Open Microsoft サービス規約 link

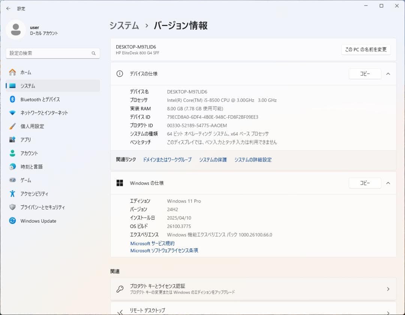pos(152,243)
